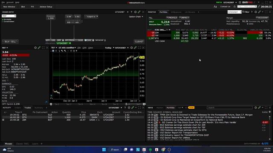Click the PROFILE button under P&L
273x153 pixels.
172,18
